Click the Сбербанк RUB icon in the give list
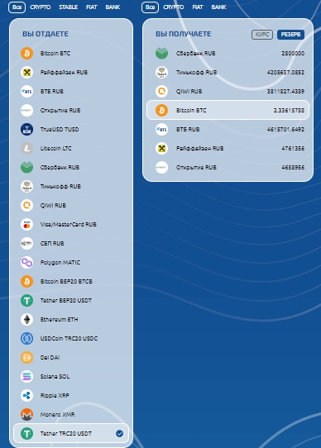 27,168
